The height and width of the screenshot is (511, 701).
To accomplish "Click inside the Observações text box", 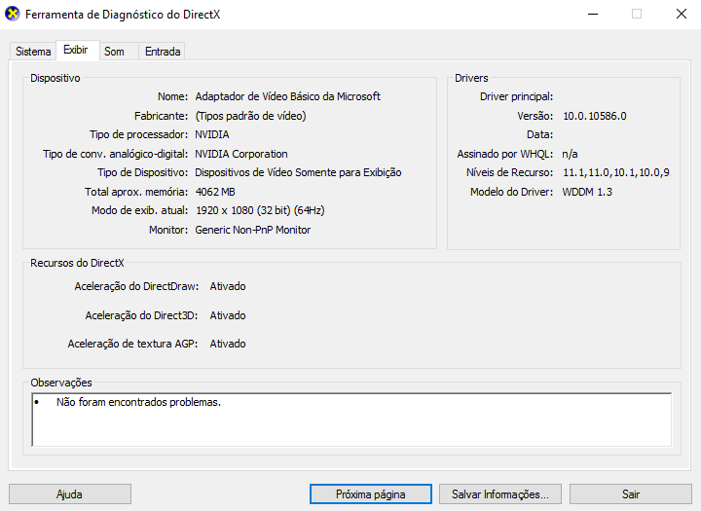I will [x=351, y=420].
